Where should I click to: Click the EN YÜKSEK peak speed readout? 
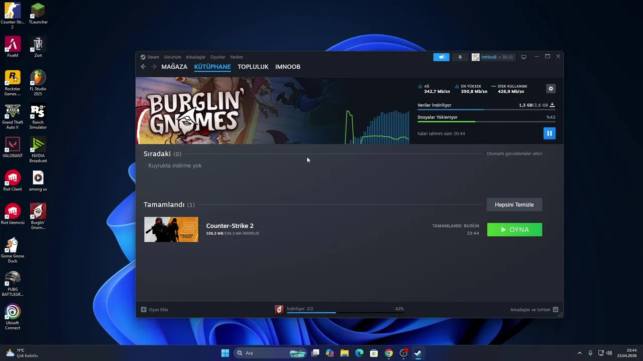point(471,89)
